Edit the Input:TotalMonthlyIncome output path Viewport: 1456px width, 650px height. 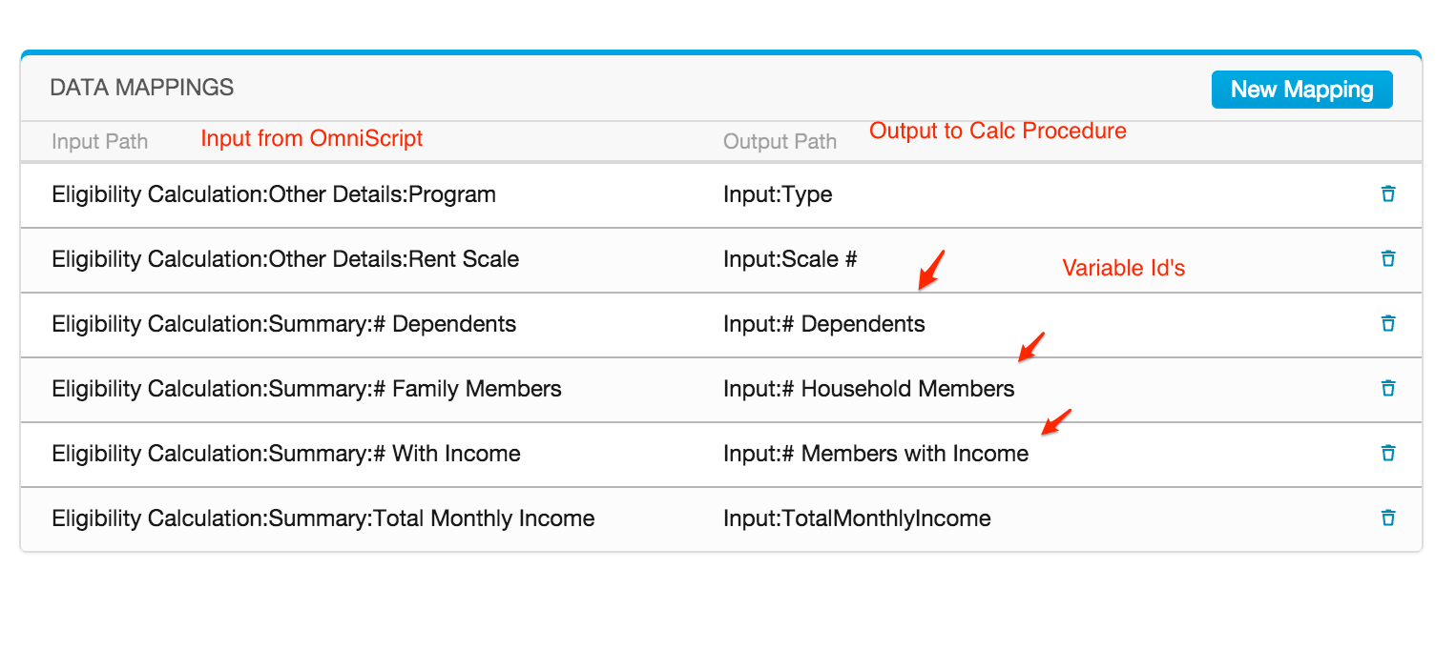click(x=857, y=518)
